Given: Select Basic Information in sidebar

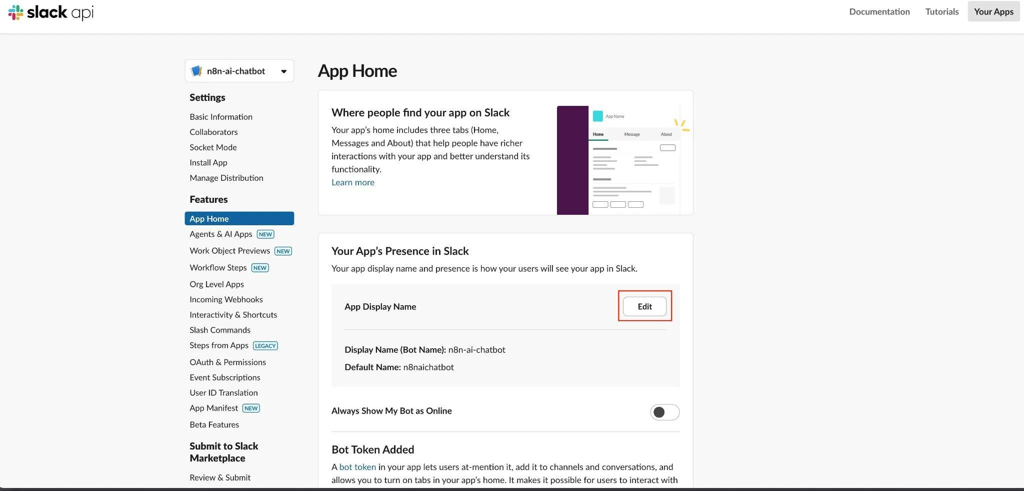Looking at the screenshot, I should (x=220, y=116).
